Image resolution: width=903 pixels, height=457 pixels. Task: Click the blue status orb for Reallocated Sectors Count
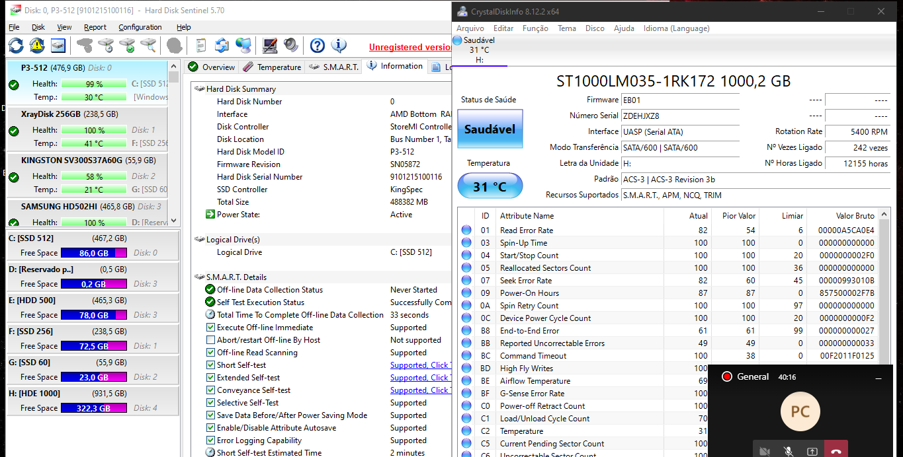click(x=466, y=268)
